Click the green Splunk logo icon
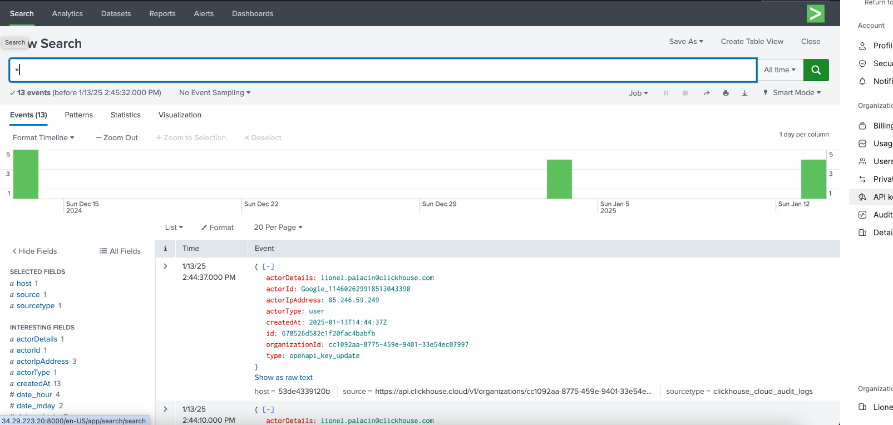 815,13
